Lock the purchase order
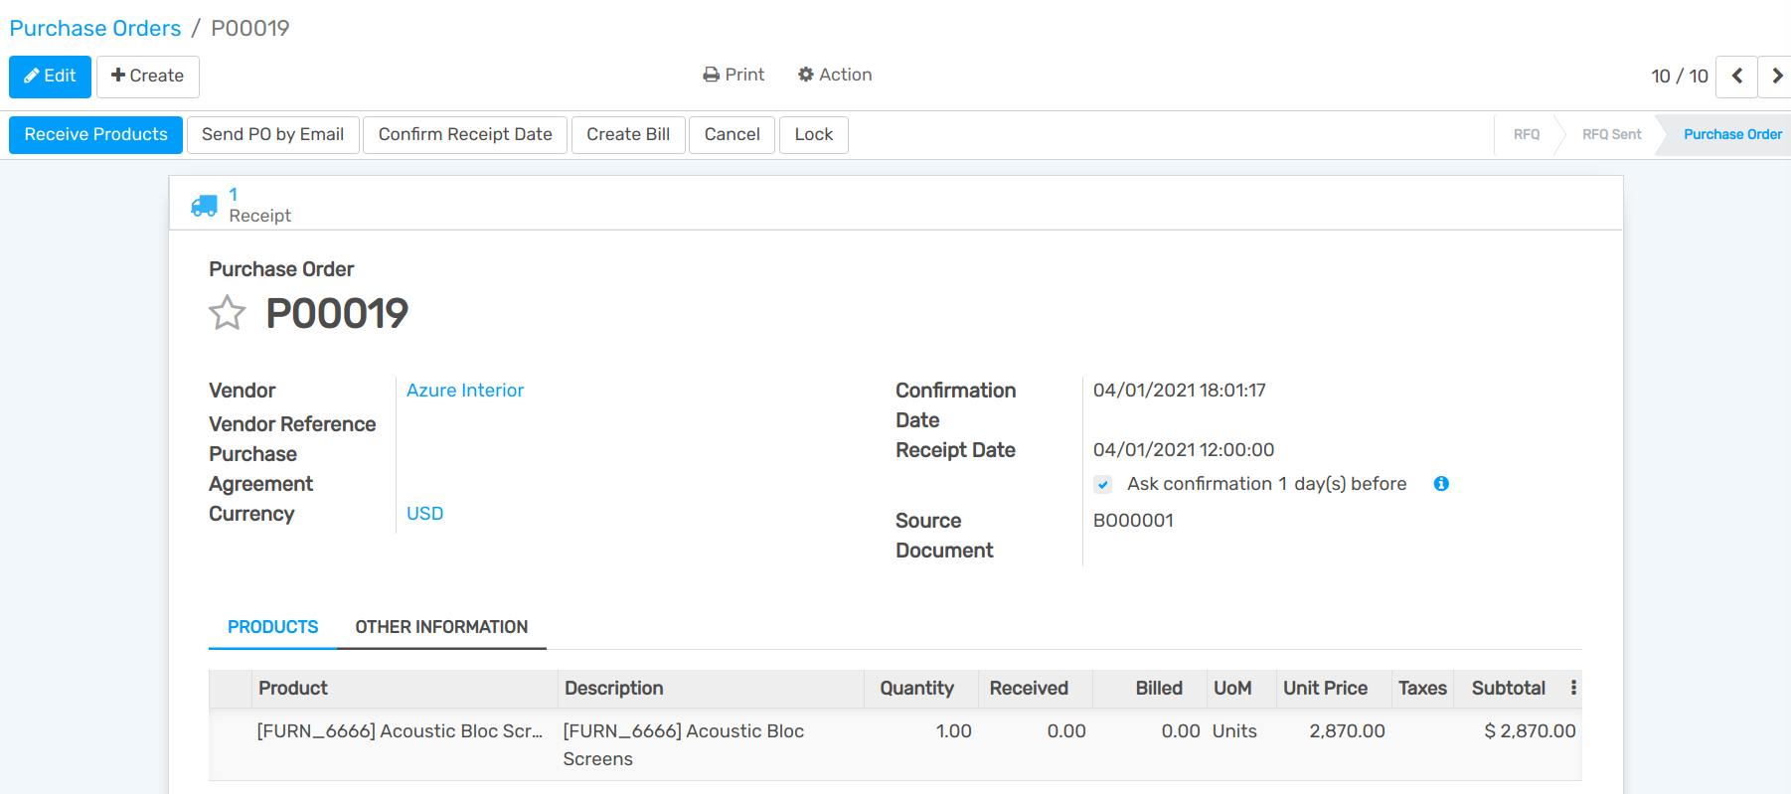1791x794 pixels. [813, 135]
